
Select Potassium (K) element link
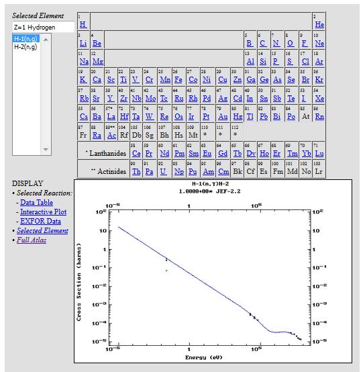[x=83, y=79]
